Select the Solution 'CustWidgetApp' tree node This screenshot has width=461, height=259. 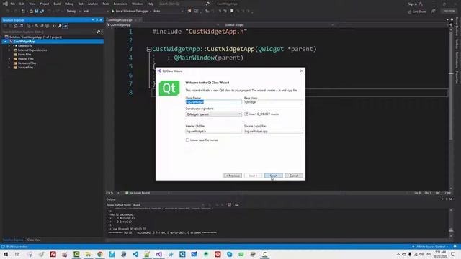click(35, 37)
